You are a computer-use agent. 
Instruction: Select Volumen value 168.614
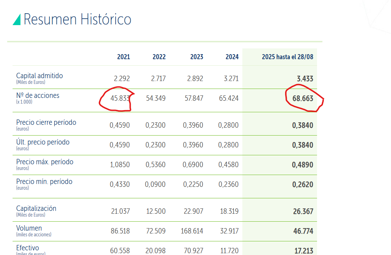pyautogui.click(x=192, y=231)
